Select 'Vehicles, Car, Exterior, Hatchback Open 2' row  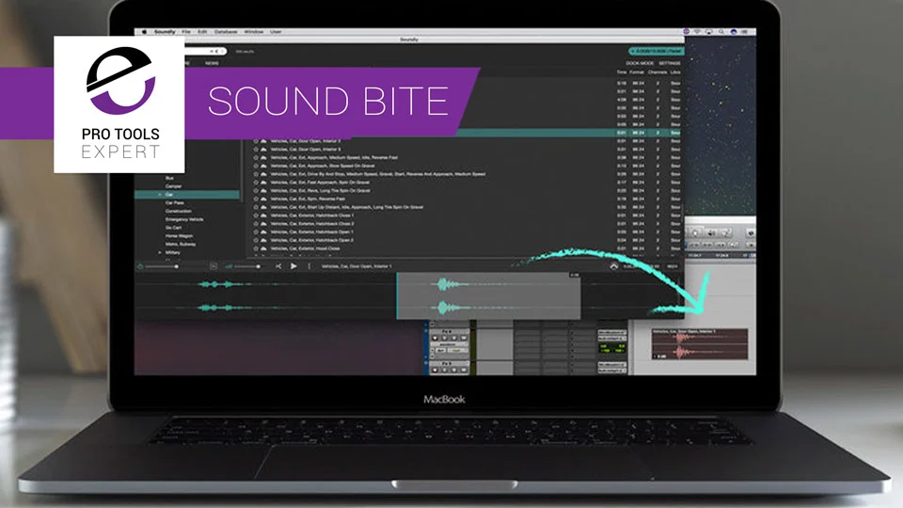coord(466,240)
